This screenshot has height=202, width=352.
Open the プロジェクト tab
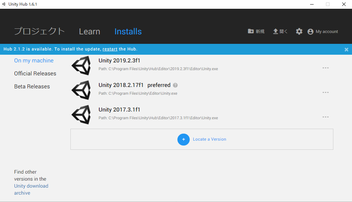39,31
